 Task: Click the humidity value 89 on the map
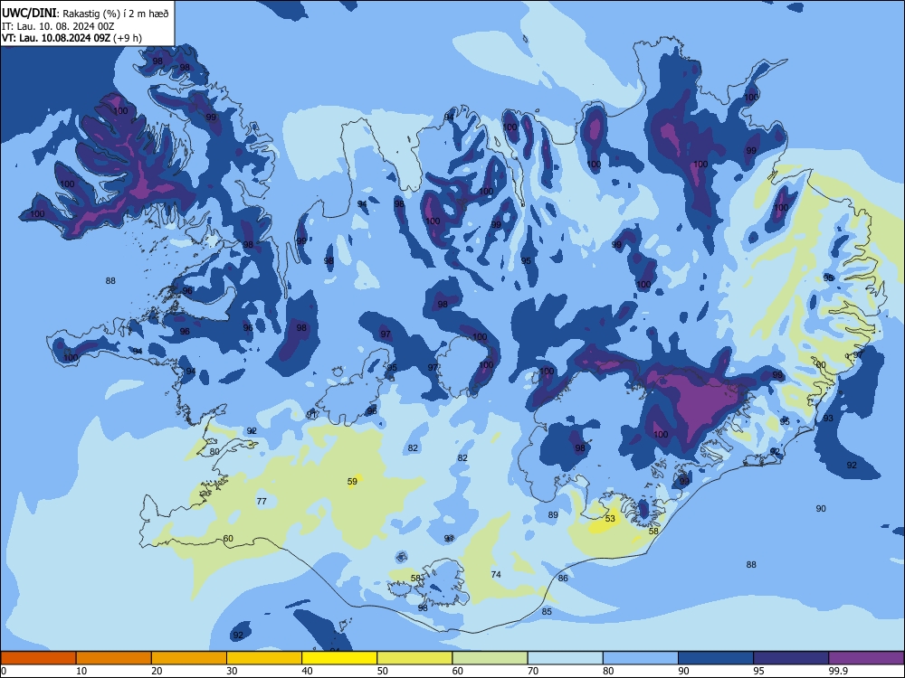tap(553, 515)
